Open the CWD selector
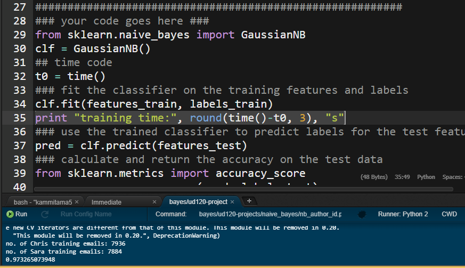Viewport: 465px width, 268px height. (449, 214)
